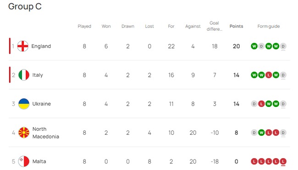Open the Malta team link
The width and height of the screenshot is (298, 170).
coord(39,161)
